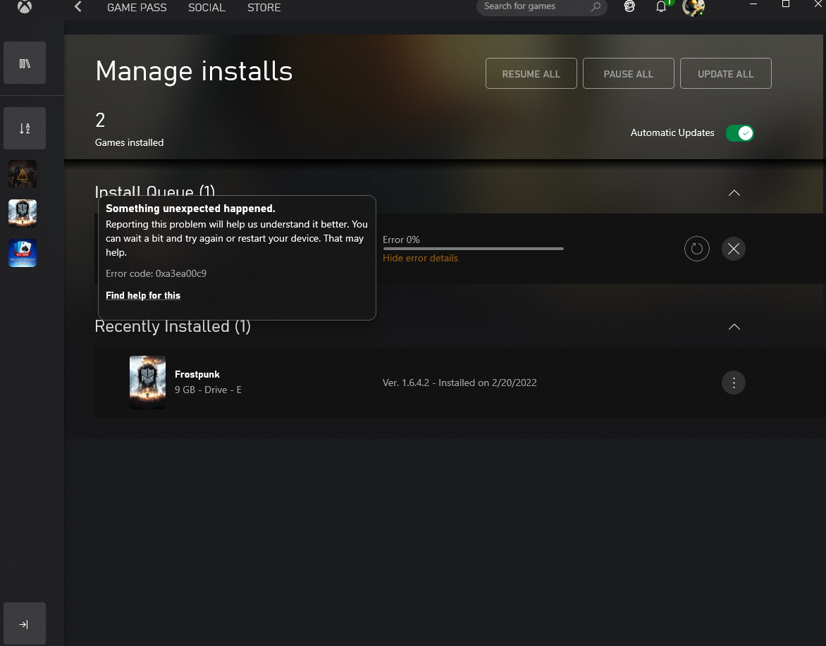Image resolution: width=826 pixels, height=646 pixels.
Task: Open the profile avatar menu
Action: (x=694, y=7)
